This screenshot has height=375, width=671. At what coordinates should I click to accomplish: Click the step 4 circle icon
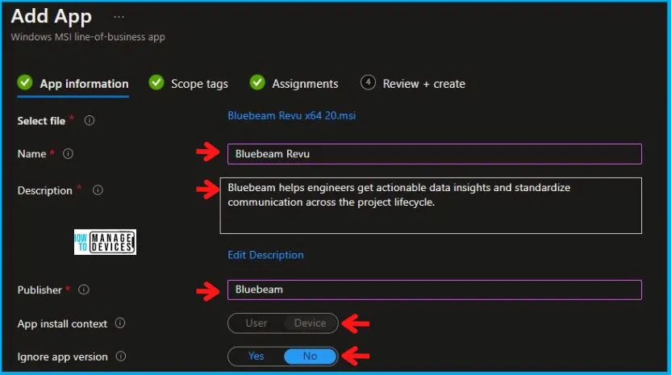click(x=368, y=82)
